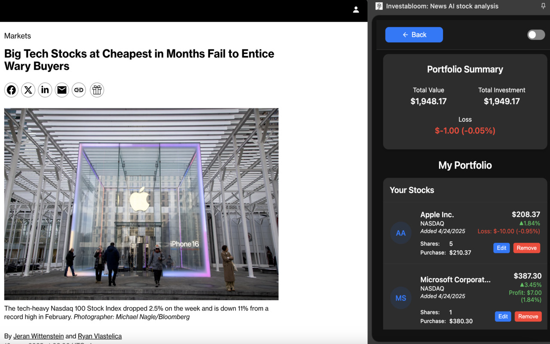Open author Ryan Vlastelica's page

coord(100,336)
